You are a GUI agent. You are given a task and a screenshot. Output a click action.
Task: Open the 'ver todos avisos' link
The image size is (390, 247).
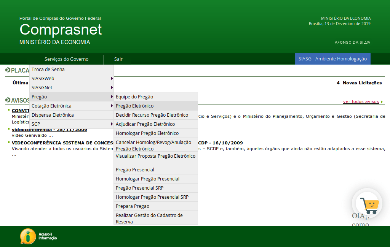pyautogui.click(x=361, y=101)
